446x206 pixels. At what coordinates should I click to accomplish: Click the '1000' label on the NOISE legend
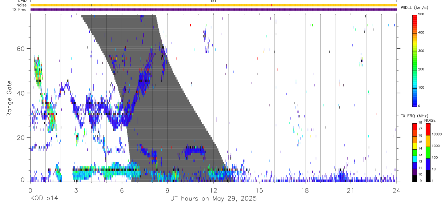point(436,146)
